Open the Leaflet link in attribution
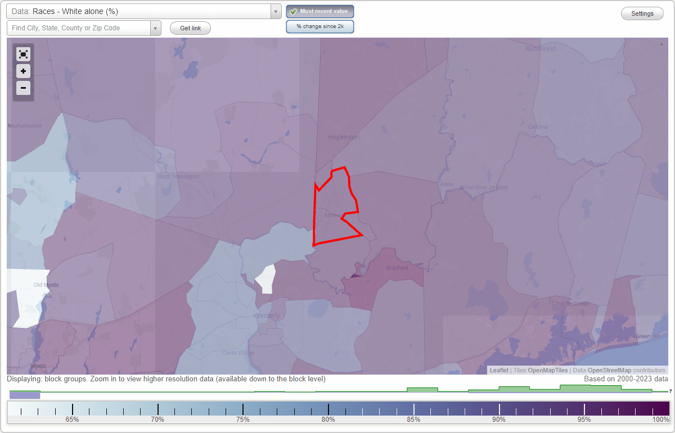Screen dimensions: 675x433 click(498, 370)
